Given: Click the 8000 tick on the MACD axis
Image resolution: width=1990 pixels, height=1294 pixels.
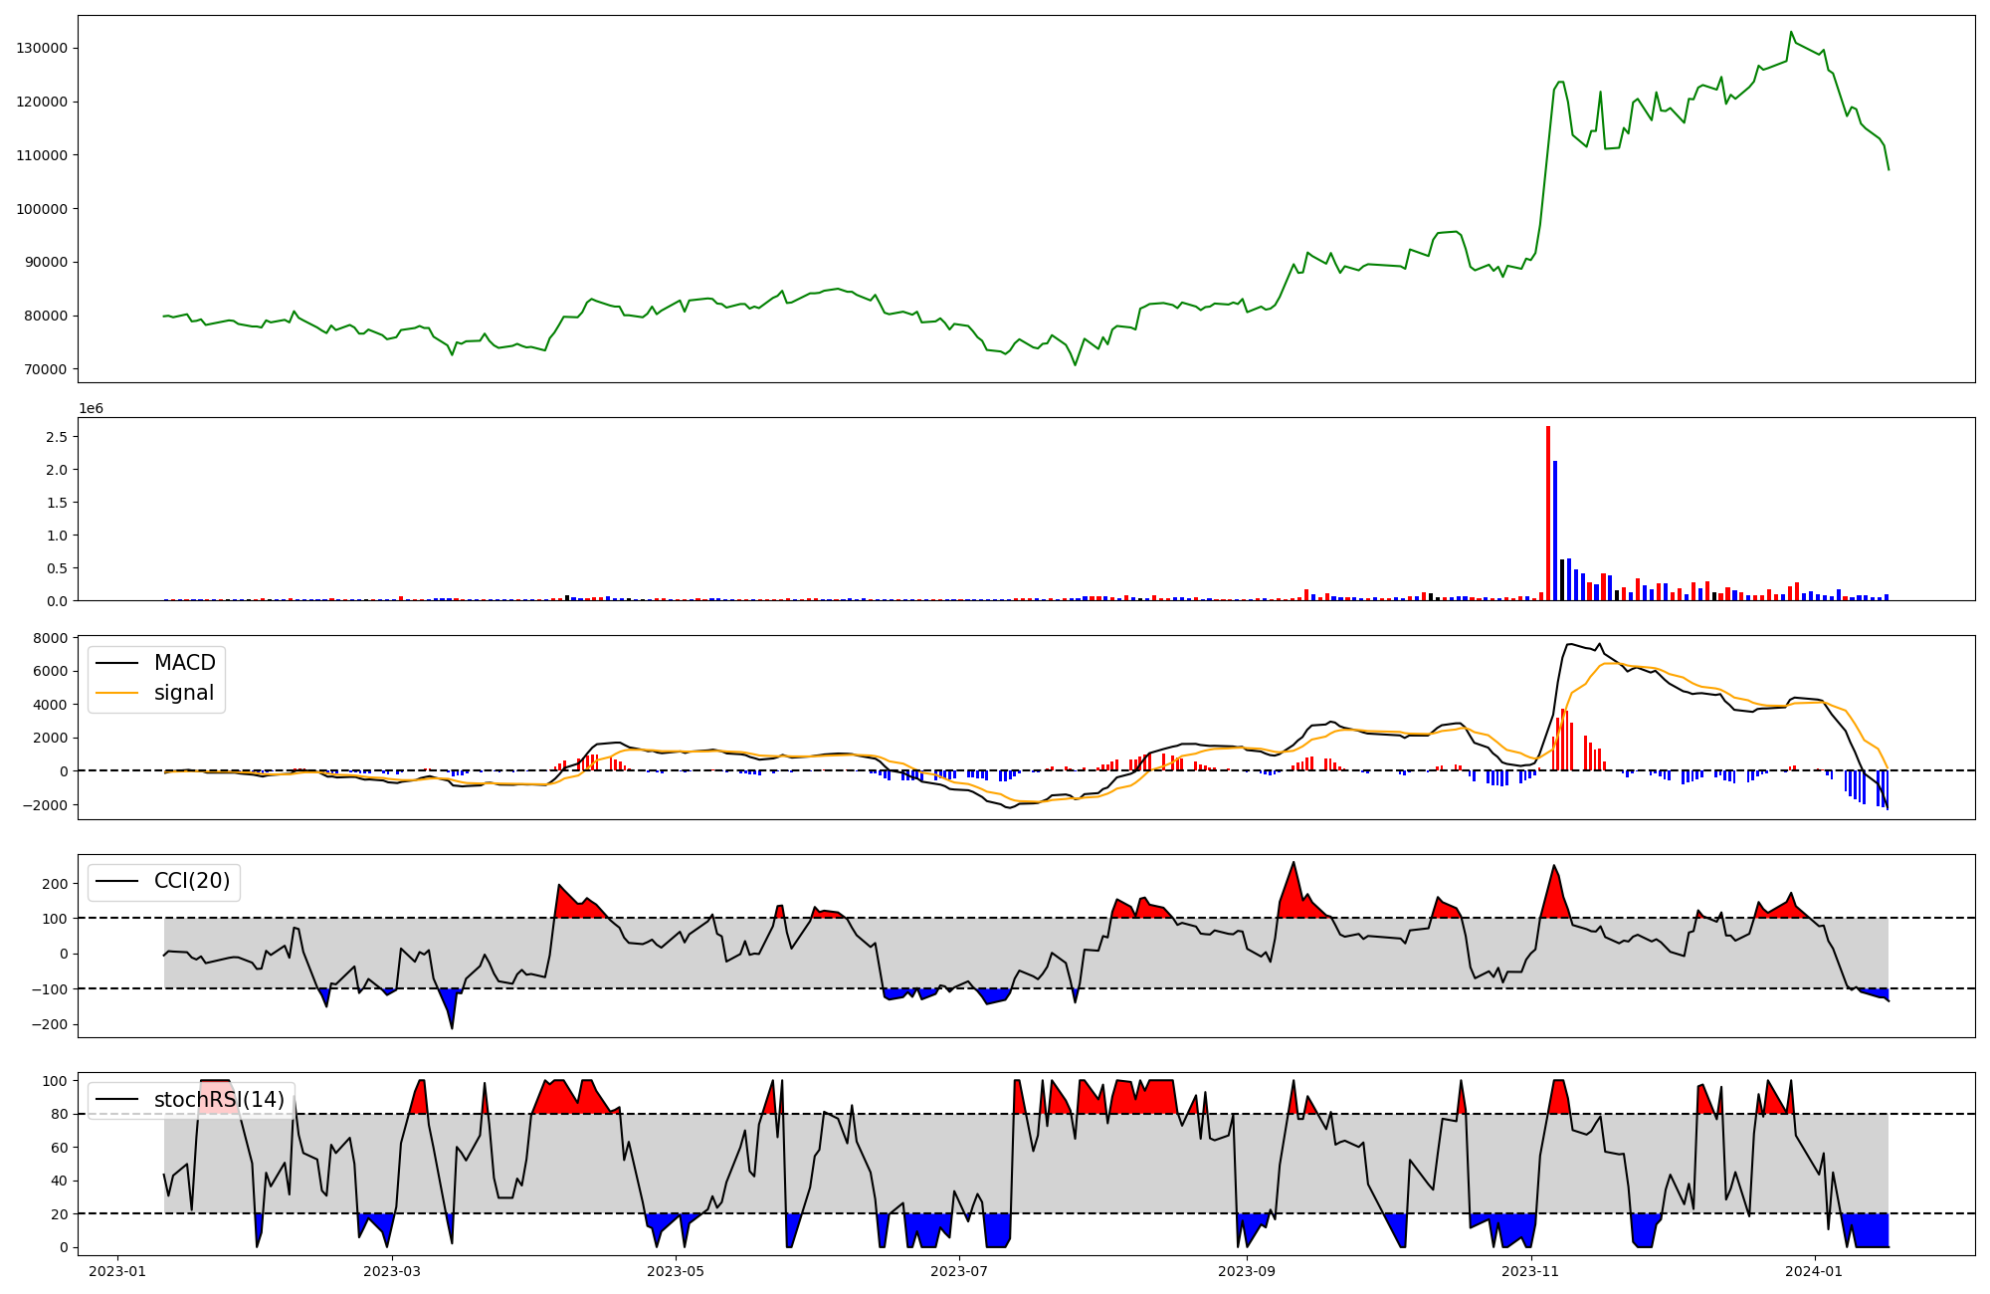Looking at the screenshot, I should pos(51,638).
